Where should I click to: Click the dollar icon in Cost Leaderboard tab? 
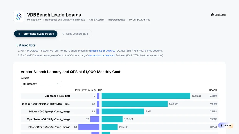point(63,34)
